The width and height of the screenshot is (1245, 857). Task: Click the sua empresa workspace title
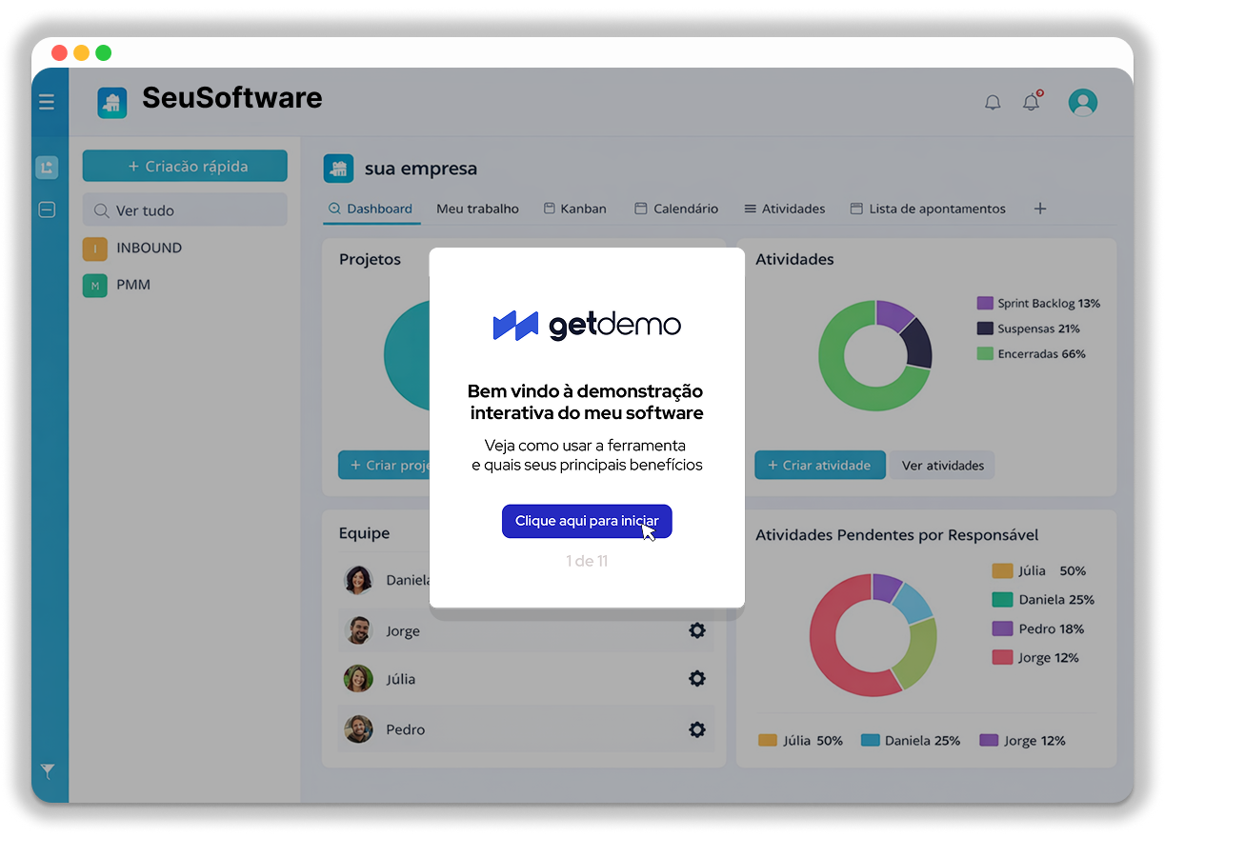click(421, 169)
